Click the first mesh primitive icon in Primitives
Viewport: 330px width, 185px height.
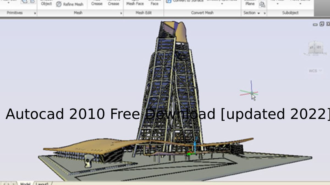[x=24, y=1]
